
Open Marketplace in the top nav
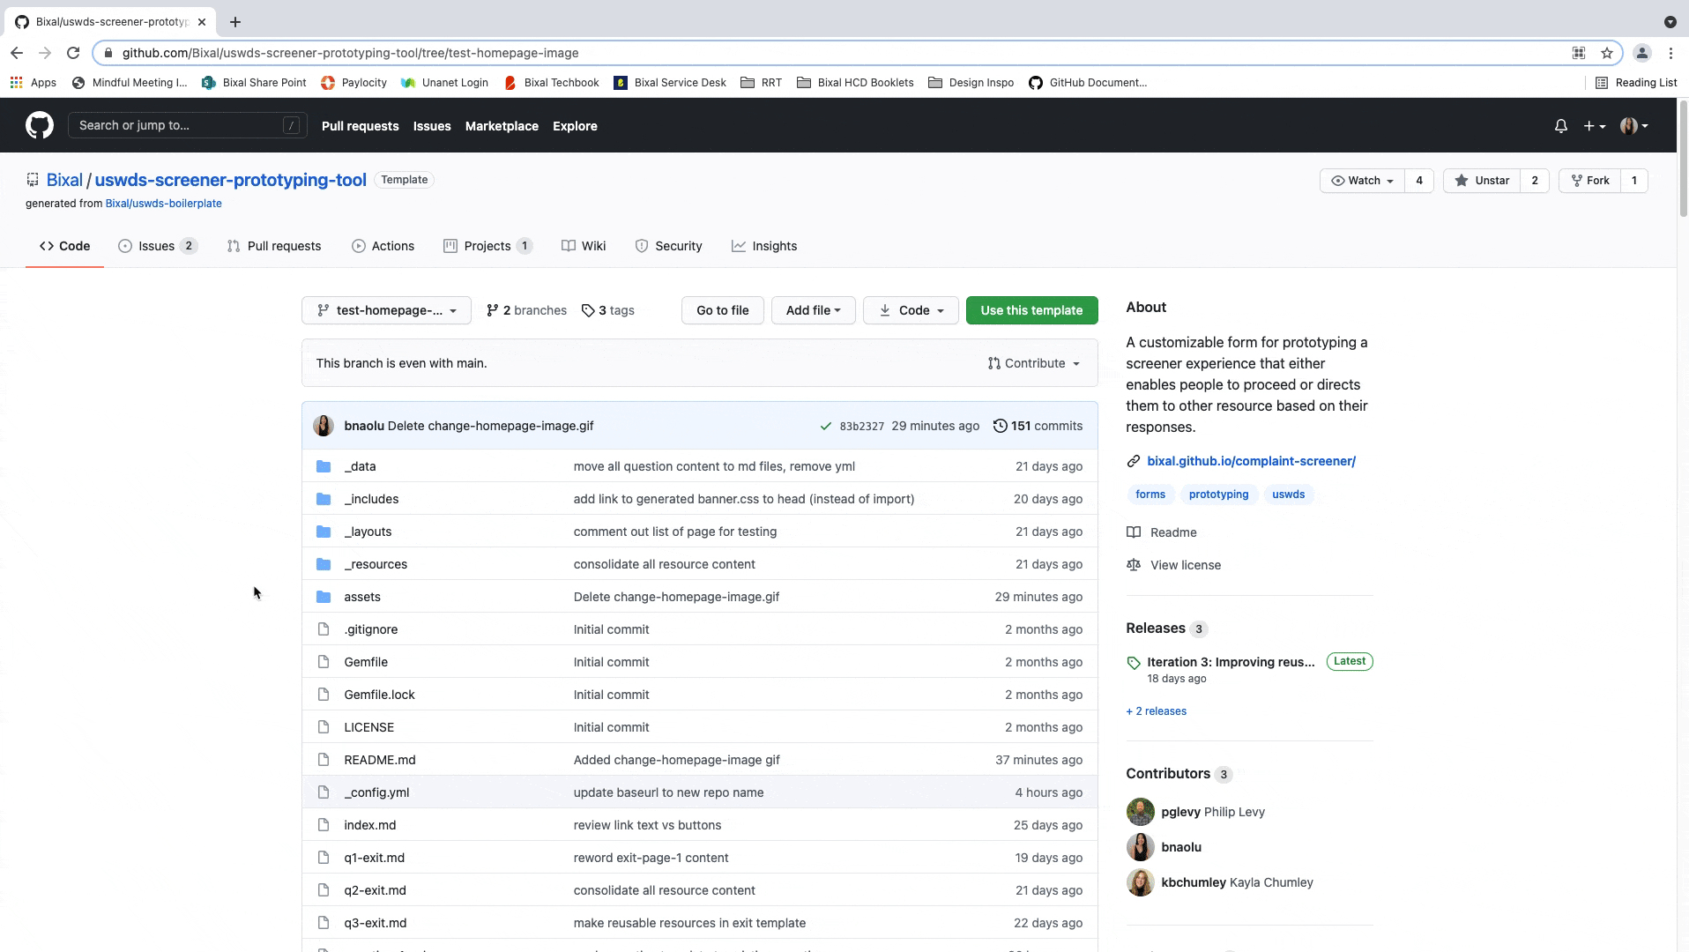[x=502, y=126]
